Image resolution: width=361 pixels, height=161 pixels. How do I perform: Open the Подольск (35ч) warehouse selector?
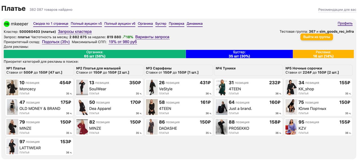[x=56, y=42]
